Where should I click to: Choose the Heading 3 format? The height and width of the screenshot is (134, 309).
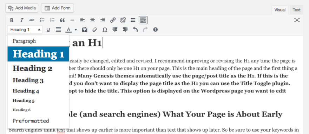pyautogui.click(x=38, y=80)
